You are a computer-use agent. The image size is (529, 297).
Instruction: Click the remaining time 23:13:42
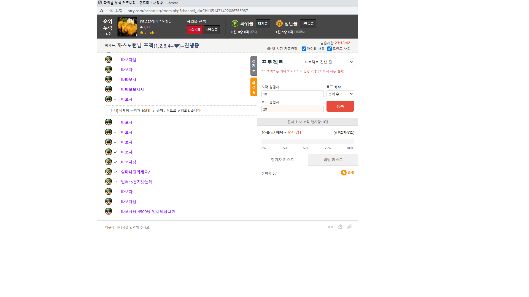(342, 43)
